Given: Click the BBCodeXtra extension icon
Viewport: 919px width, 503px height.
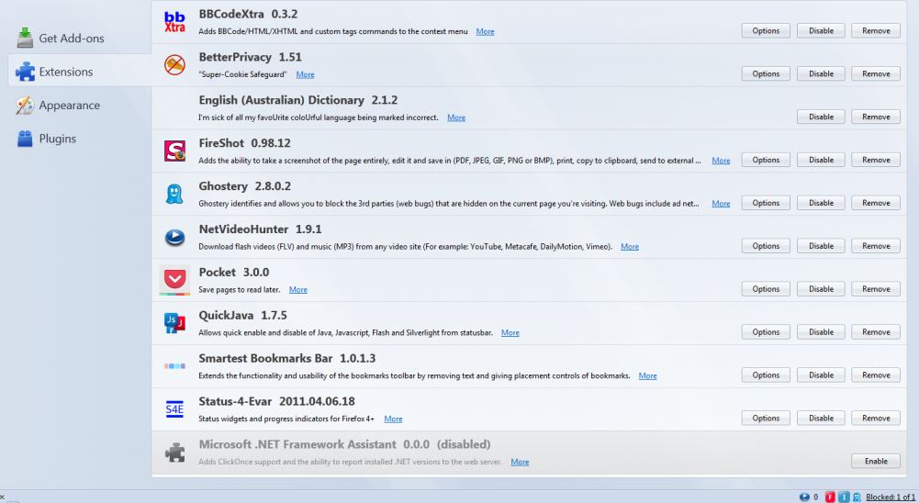Looking at the screenshot, I should [x=174, y=22].
